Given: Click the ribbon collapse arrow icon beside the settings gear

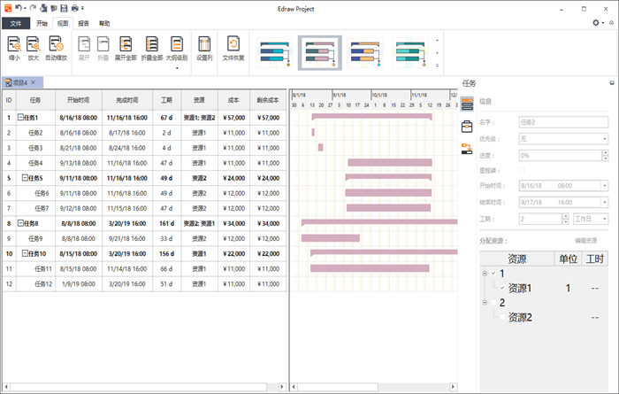Looking at the screenshot, I should [612, 23].
